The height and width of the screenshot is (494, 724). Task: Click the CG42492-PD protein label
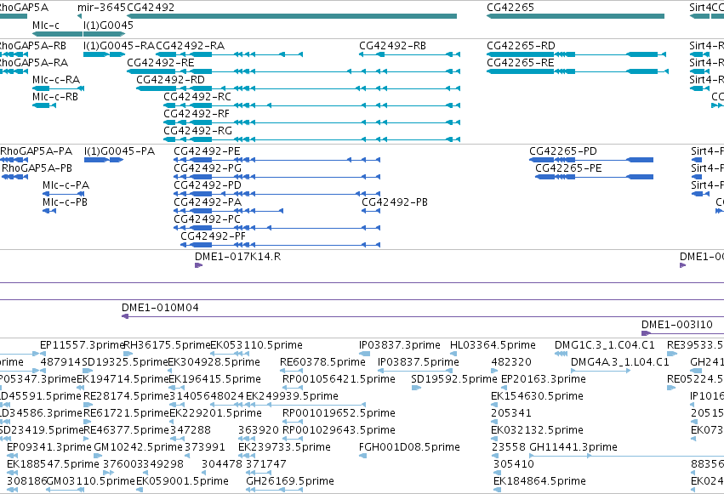[208, 185]
